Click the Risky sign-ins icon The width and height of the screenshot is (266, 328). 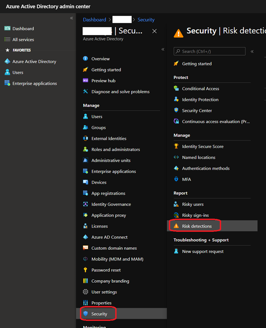[x=176, y=215]
